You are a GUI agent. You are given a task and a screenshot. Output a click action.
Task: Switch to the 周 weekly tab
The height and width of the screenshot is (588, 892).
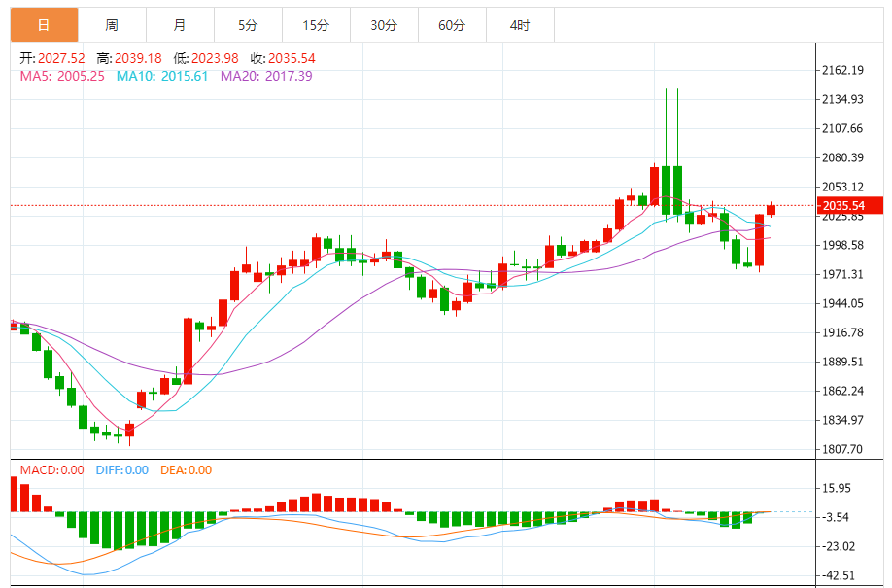tap(112, 25)
